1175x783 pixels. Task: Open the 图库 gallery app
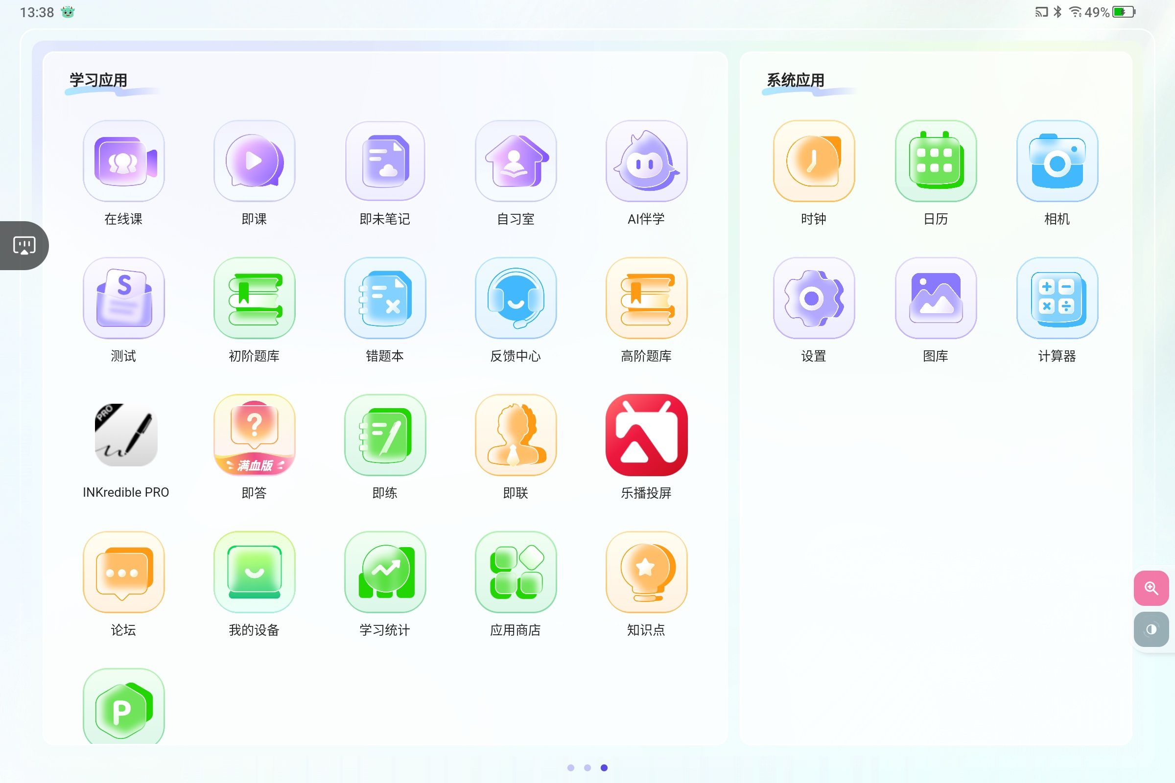click(x=936, y=298)
